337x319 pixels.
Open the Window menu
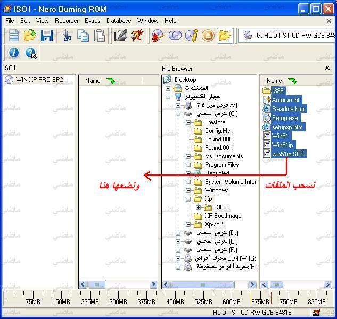pos(147,21)
